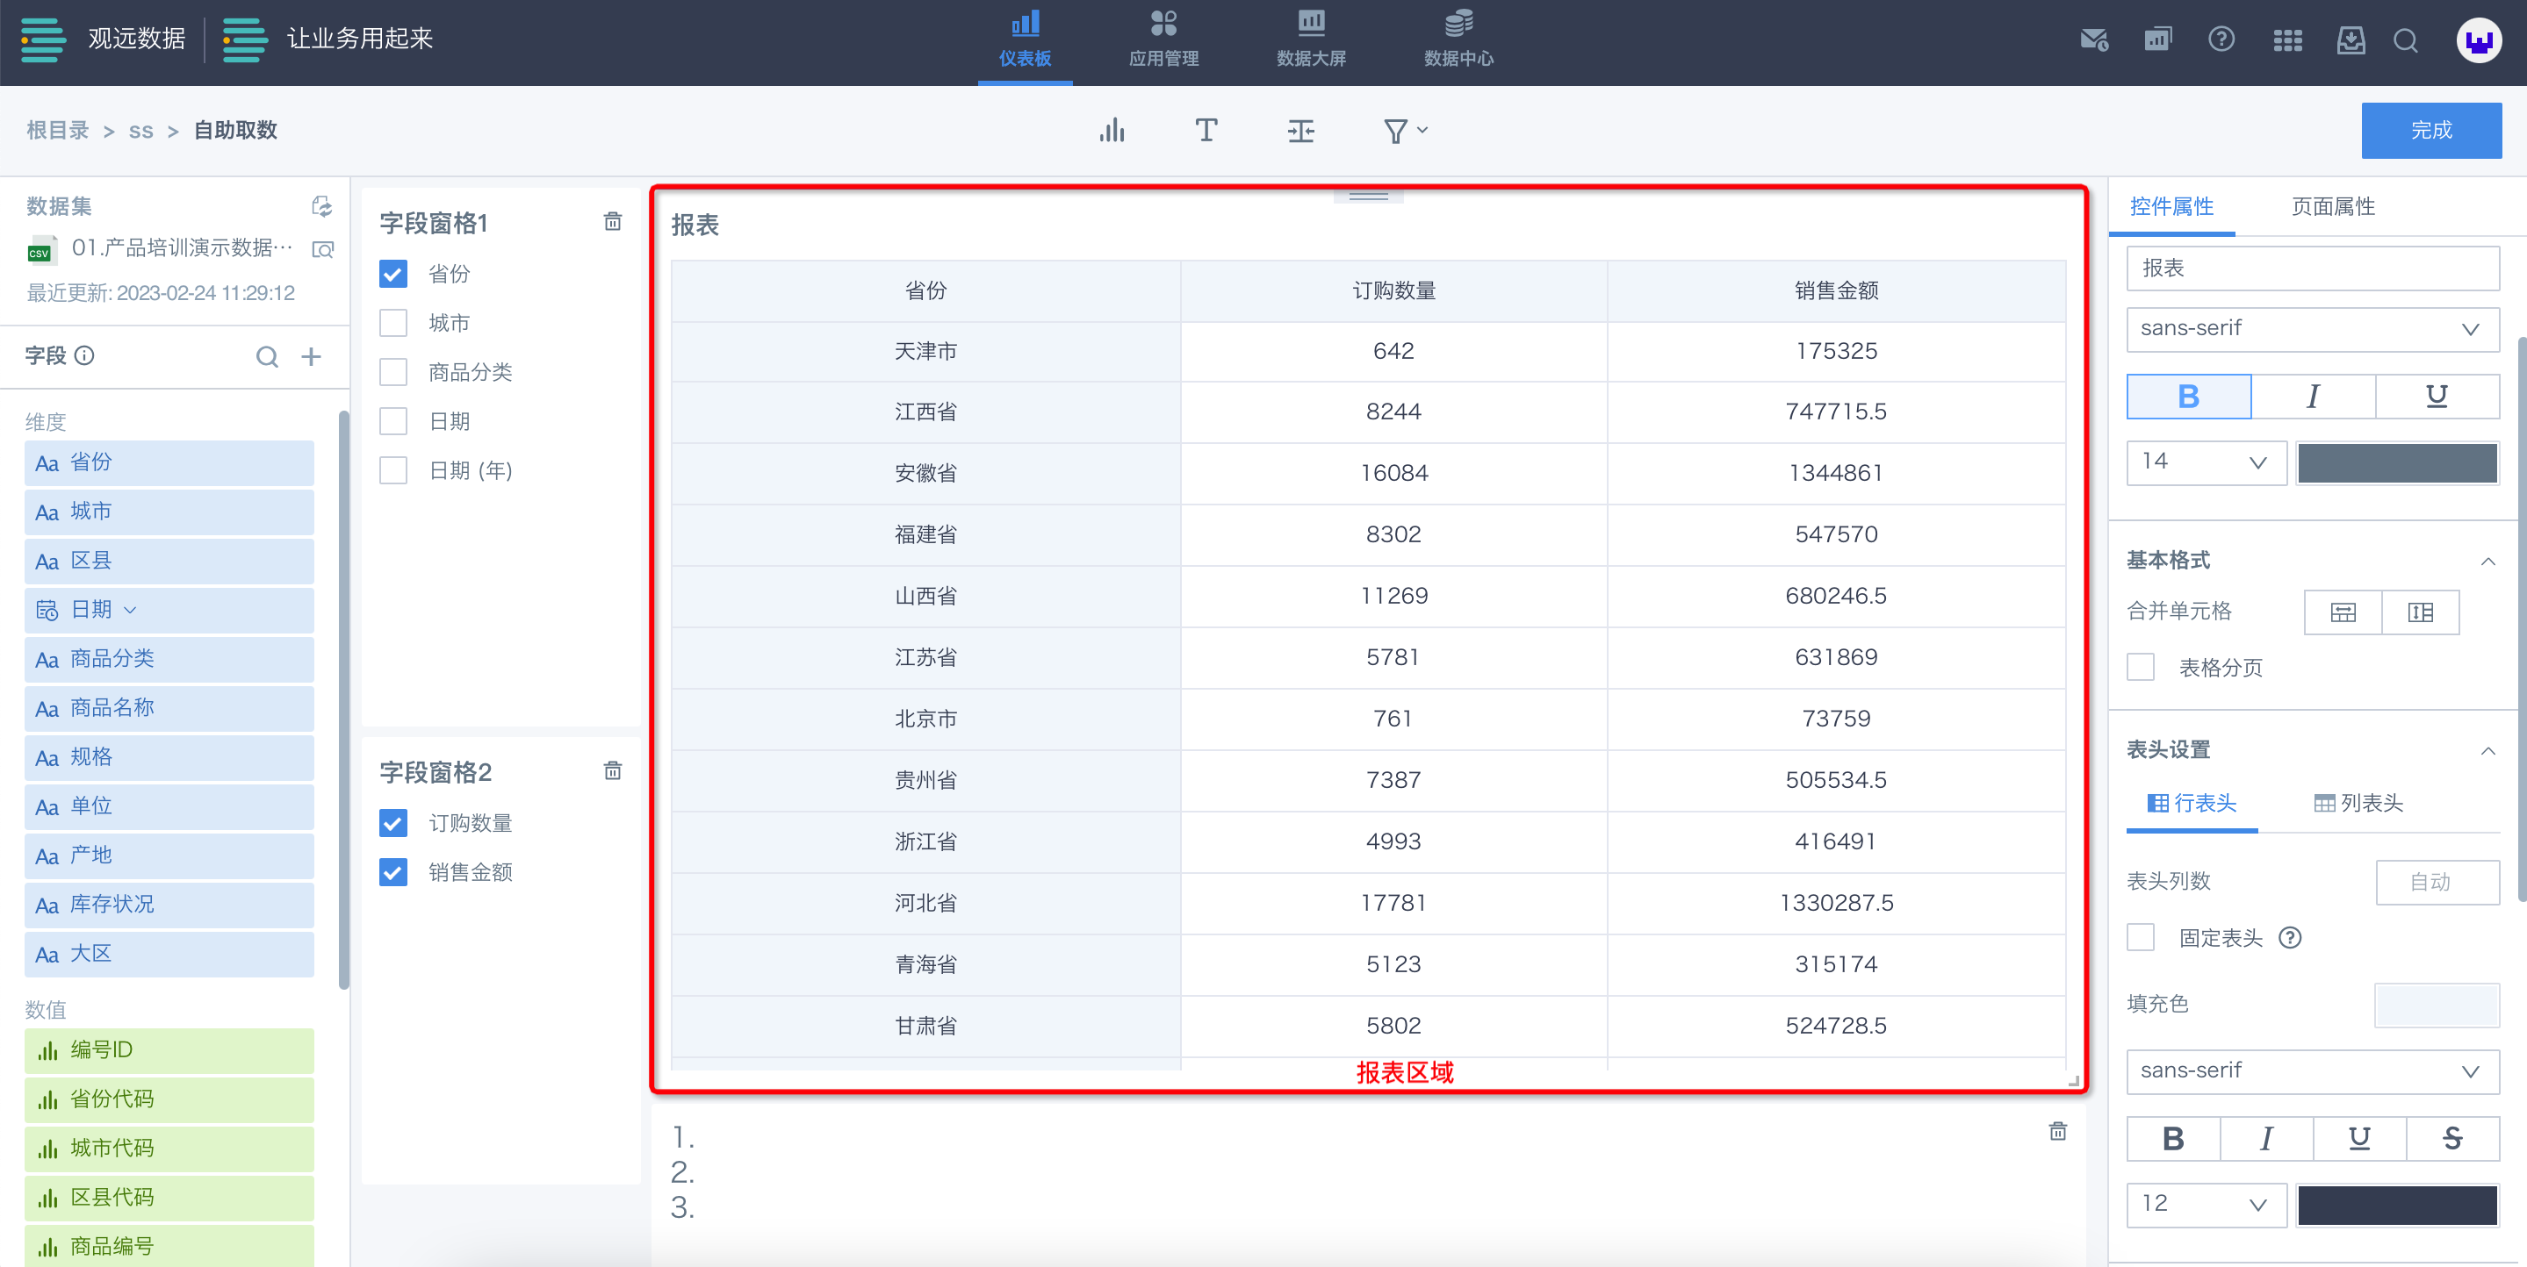Image resolution: width=2527 pixels, height=1267 pixels.
Task: Collapse the 基本格式 section
Action: pyautogui.click(x=2487, y=561)
